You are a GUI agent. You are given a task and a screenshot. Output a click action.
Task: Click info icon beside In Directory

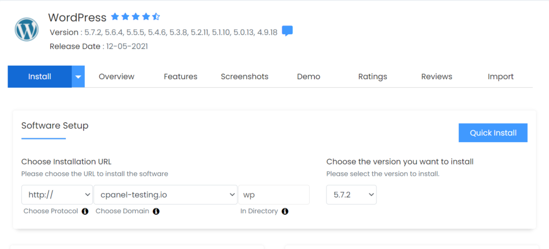tap(285, 211)
